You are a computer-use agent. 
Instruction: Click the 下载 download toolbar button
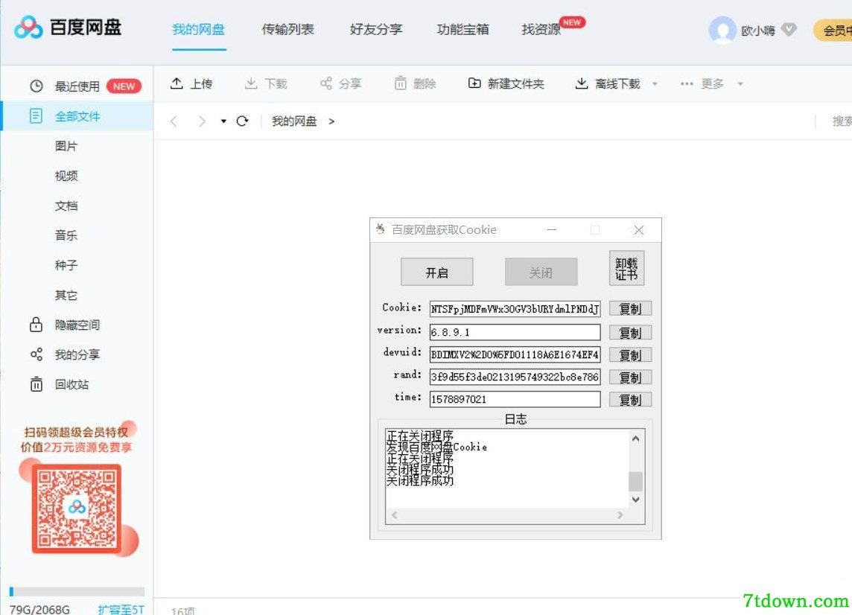(x=266, y=83)
